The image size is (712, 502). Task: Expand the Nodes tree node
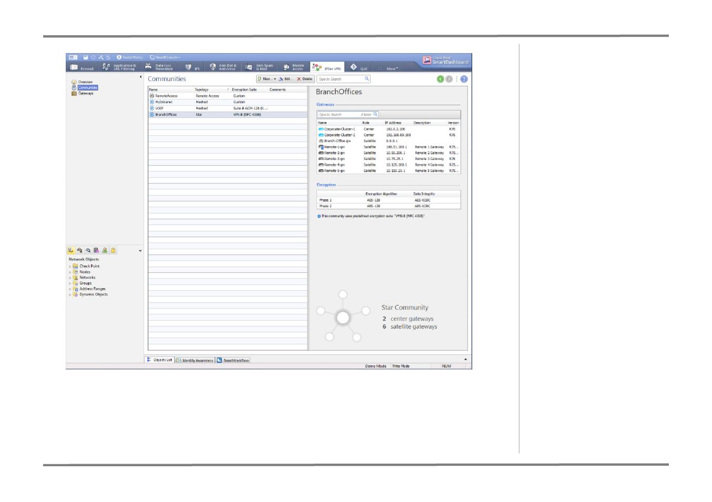click(69, 272)
